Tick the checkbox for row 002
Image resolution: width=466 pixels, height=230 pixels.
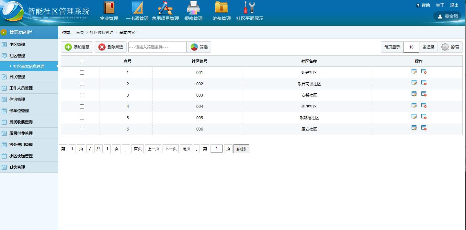tap(82, 84)
